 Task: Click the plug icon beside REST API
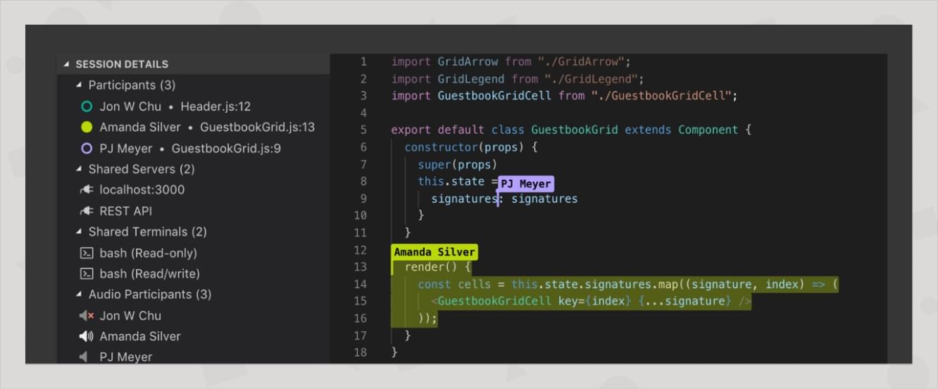coord(87,211)
